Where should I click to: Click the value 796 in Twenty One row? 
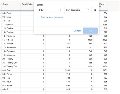tap(106, 63)
